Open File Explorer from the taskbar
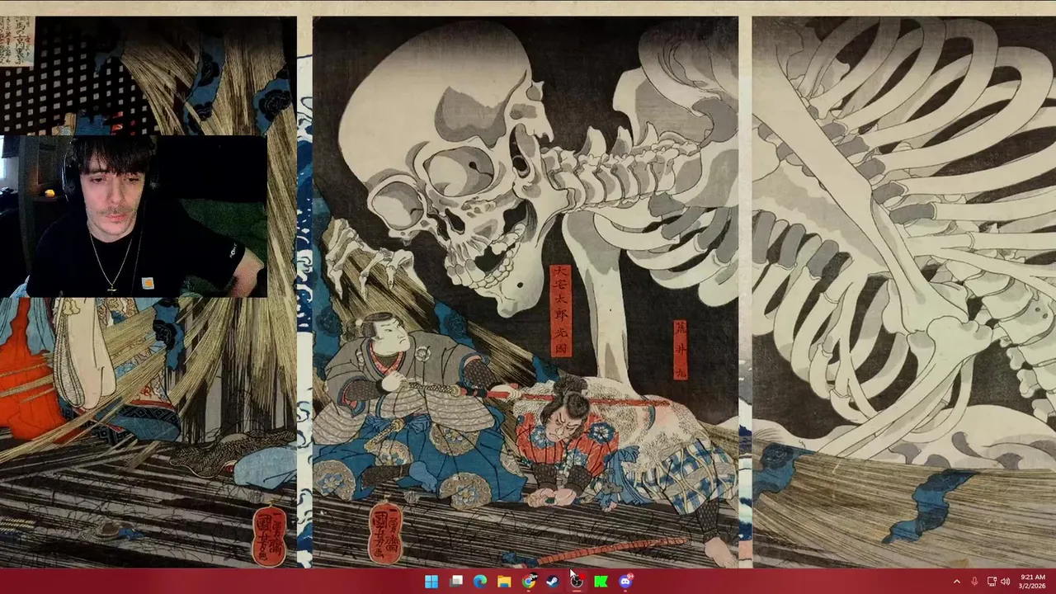1056x594 pixels. [504, 582]
